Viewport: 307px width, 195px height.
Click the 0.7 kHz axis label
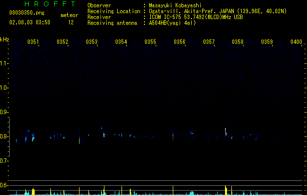pyautogui.click(x=4, y=161)
